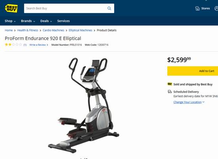
Task: Add the elliptical to cart
Action: (193, 71)
